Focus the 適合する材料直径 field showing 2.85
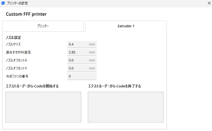Viewport: 212px width, 131px height. (78, 52)
